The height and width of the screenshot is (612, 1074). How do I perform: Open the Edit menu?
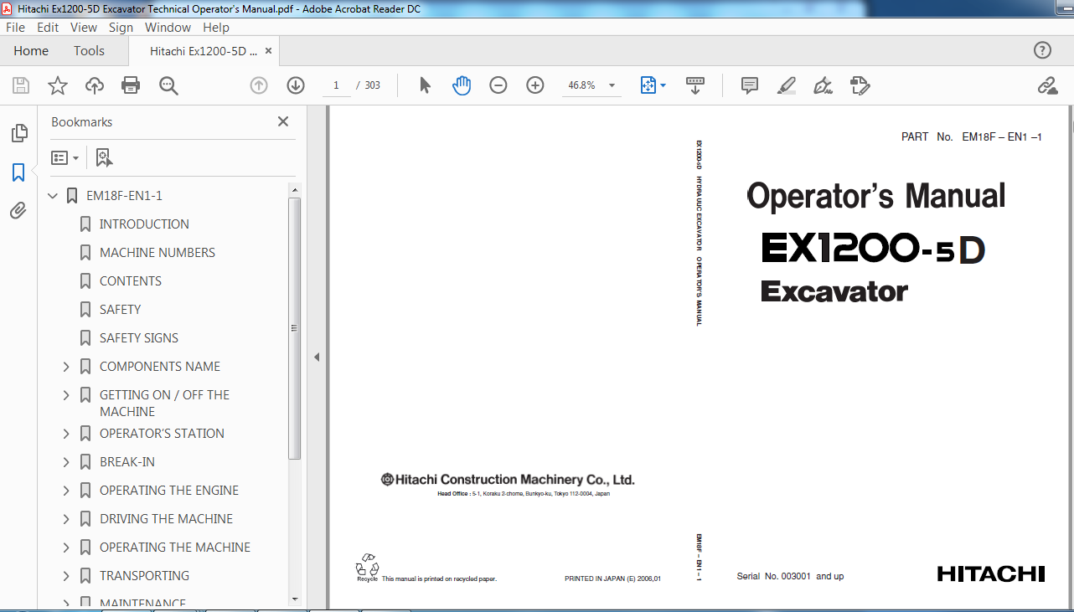click(x=48, y=27)
